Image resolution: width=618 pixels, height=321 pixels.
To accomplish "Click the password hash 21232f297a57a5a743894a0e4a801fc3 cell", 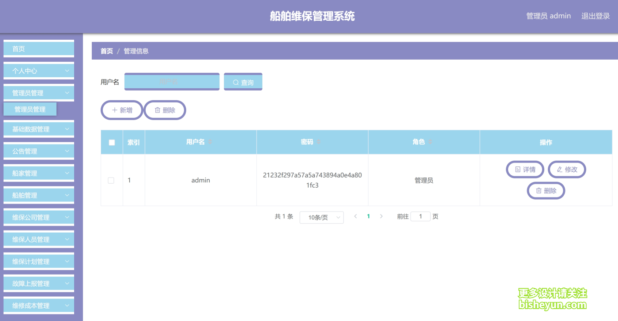I will 313,180.
